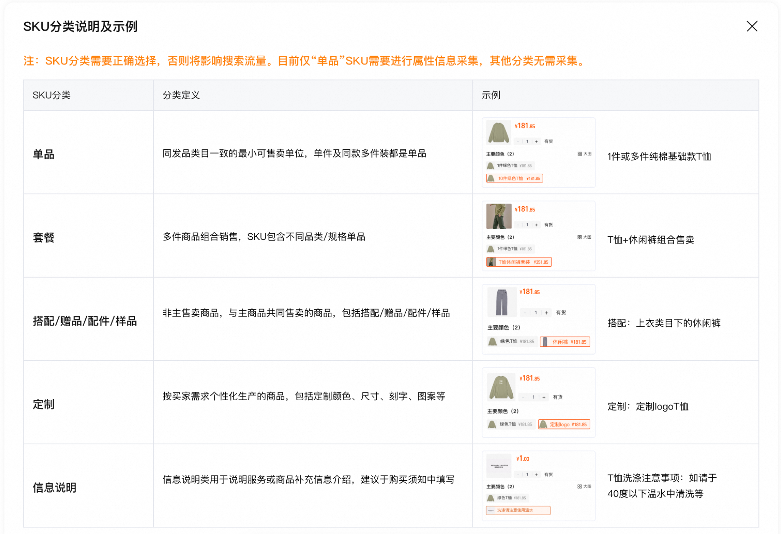
Task: Select the 洗涤请注意使用温水 option in 信息说明 example
Action: point(518,510)
